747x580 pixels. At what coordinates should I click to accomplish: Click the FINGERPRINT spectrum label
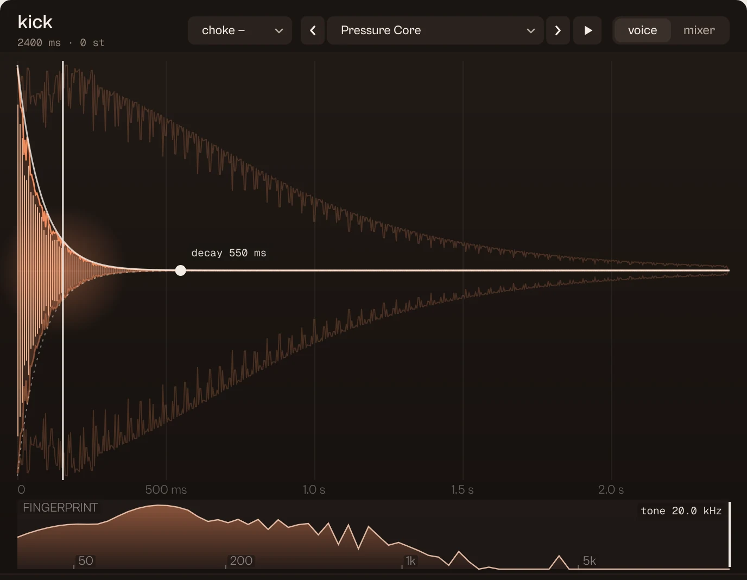pyautogui.click(x=60, y=508)
